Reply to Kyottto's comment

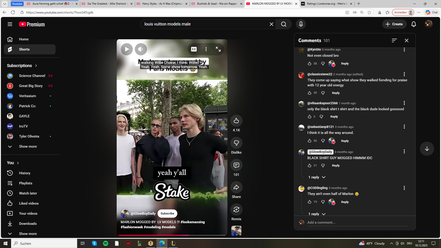tap(345, 63)
